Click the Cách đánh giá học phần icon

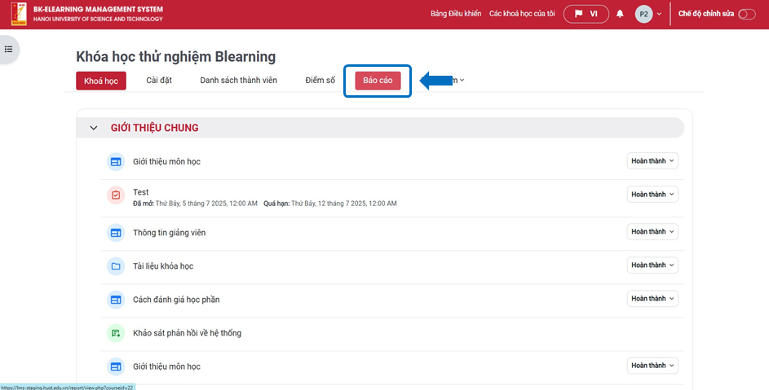116,300
